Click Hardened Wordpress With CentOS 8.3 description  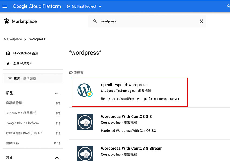pyautogui.click(x=128, y=130)
